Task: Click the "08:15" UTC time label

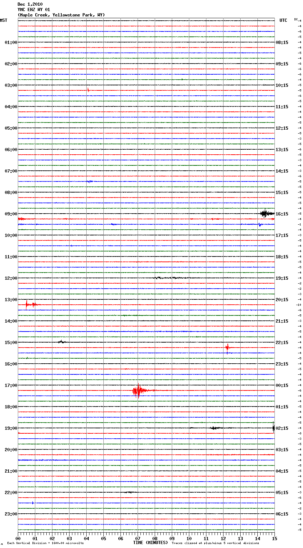Action: (x=282, y=43)
